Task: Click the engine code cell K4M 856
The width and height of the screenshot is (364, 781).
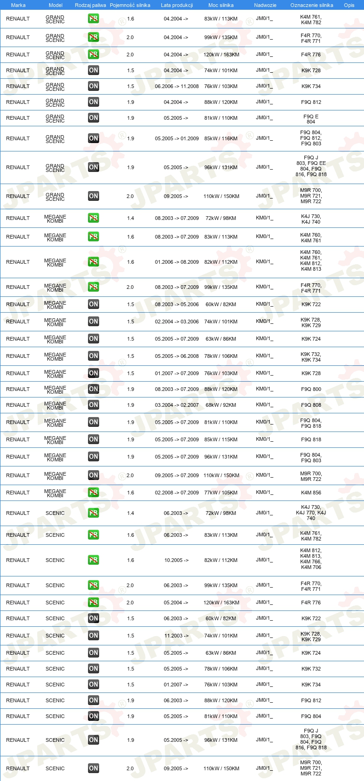Action: click(x=311, y=493)
